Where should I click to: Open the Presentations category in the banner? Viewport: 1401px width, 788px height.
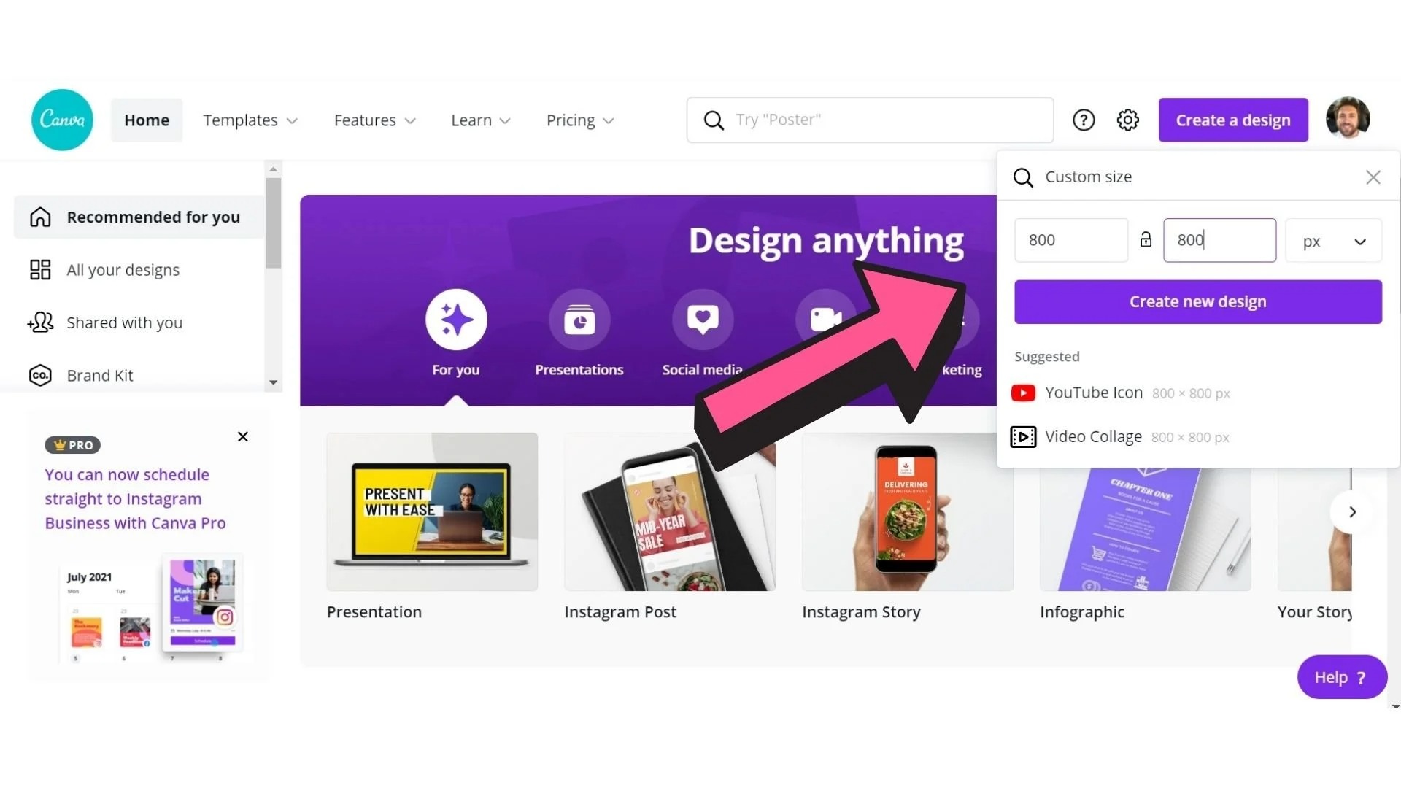coord(579,319)
